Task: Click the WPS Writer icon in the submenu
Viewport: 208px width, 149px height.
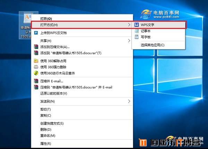Action: 137,25
